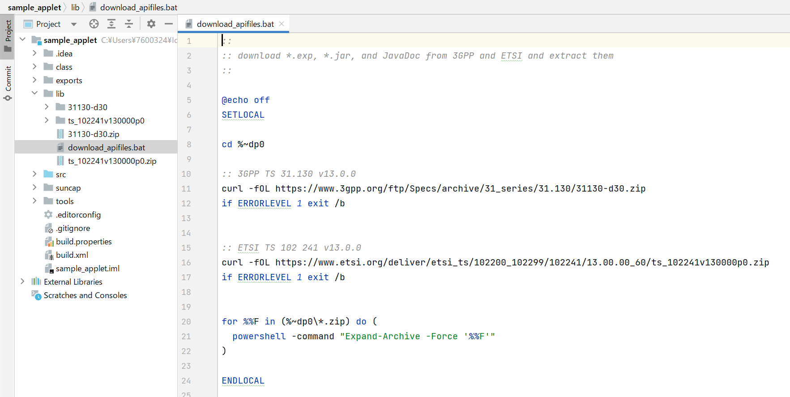This screenshot has height=397, width=790.
Task: Click the etsi.org URL on line 16
Action: pyautogui.click(x=522, y=262)
